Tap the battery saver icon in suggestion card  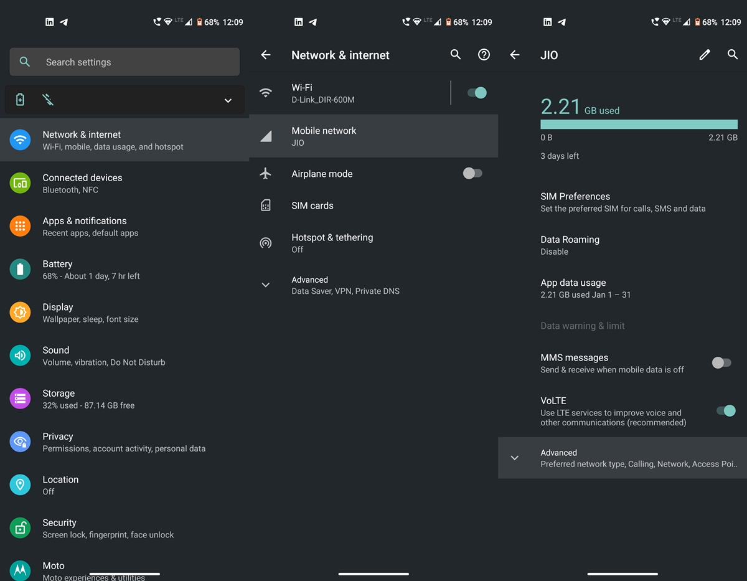(20, 100)
